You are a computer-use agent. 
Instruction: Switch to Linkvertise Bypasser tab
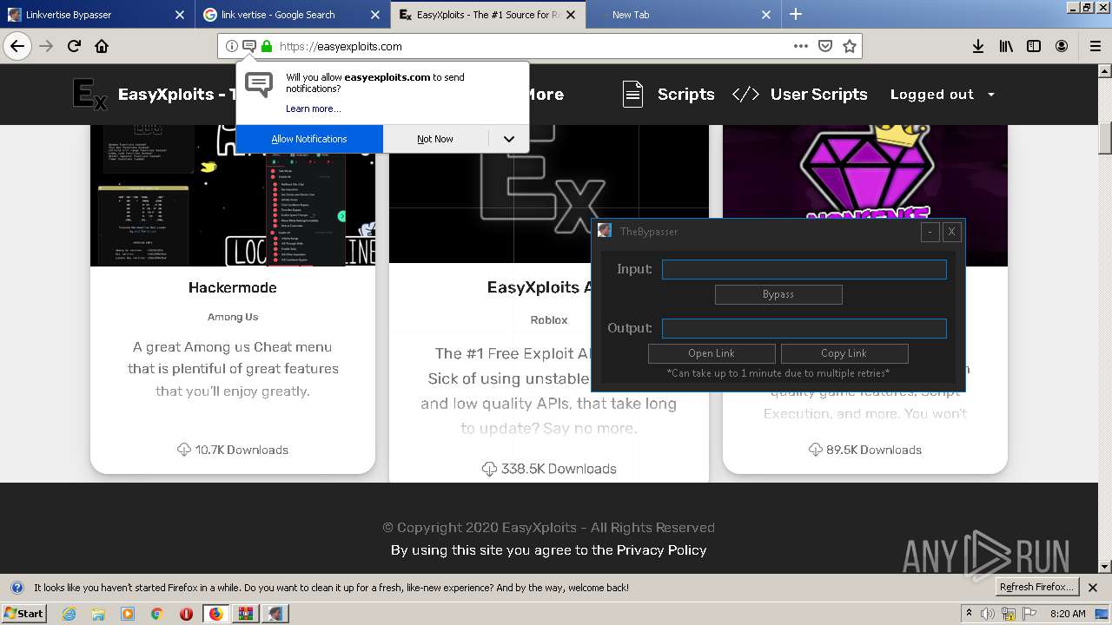click(x=96, y=15)
